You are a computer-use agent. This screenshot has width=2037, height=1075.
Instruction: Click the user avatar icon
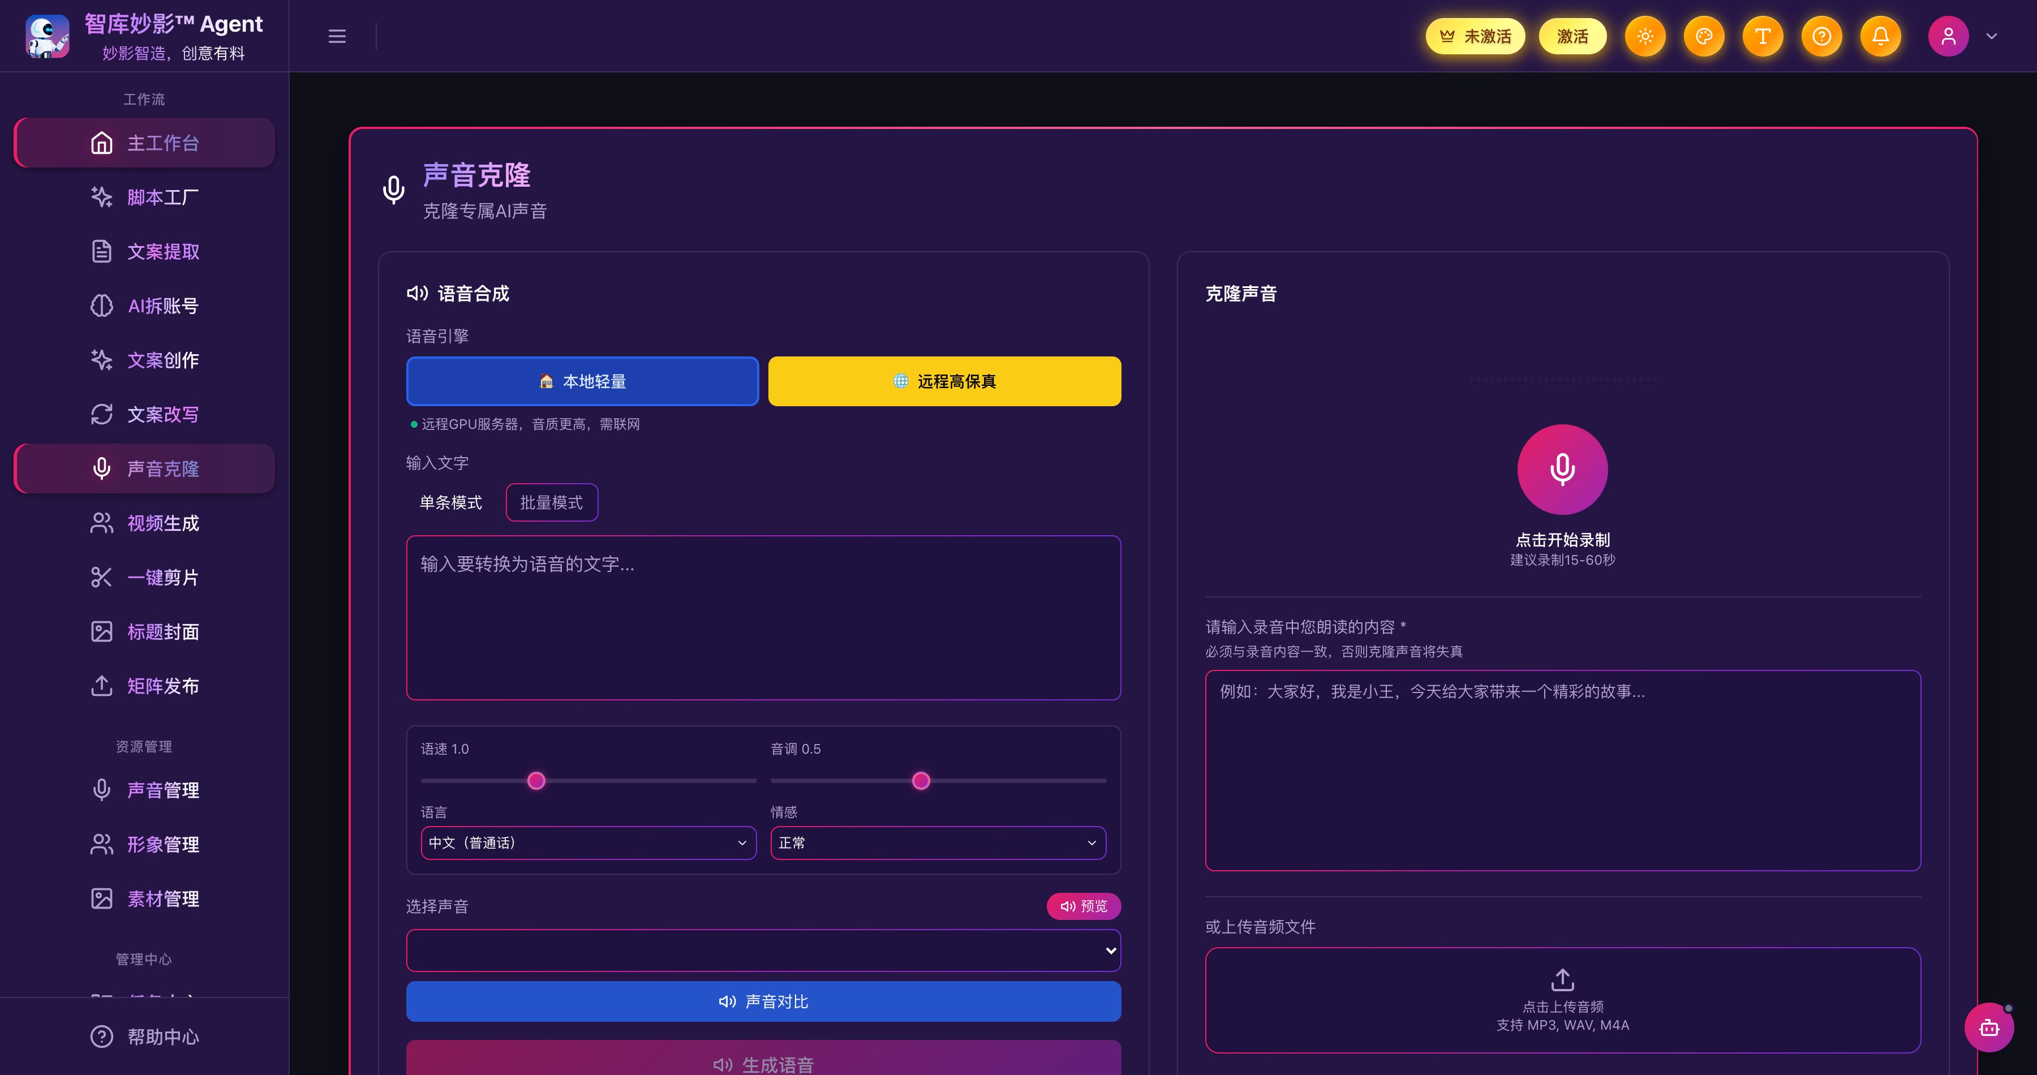[x=1948, y=36]
